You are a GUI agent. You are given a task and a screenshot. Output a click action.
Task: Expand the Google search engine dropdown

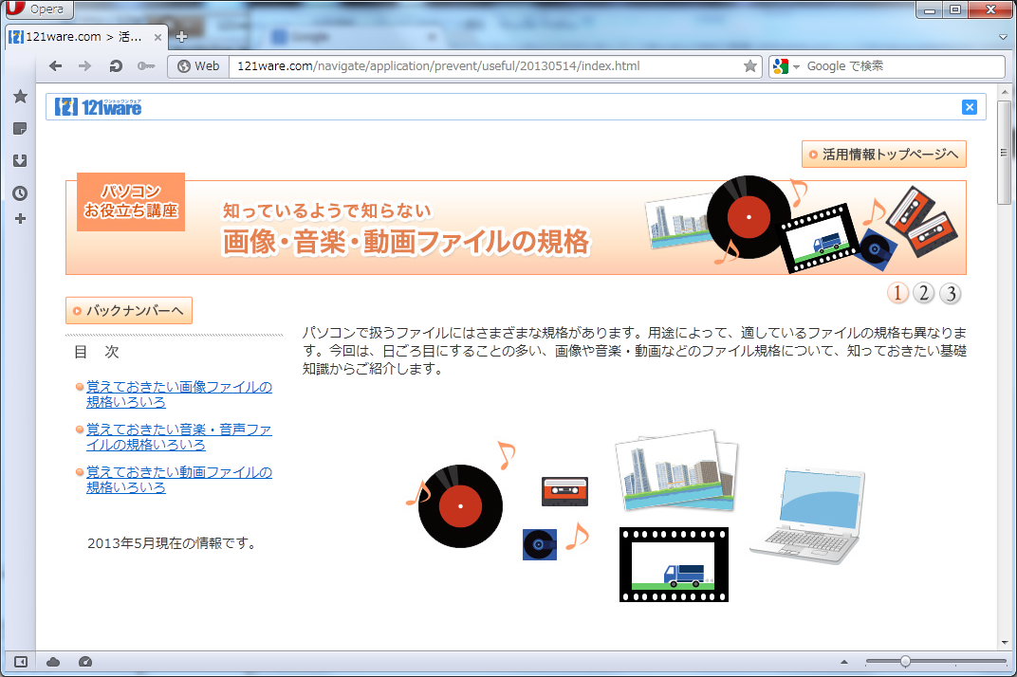coord(796,66)
